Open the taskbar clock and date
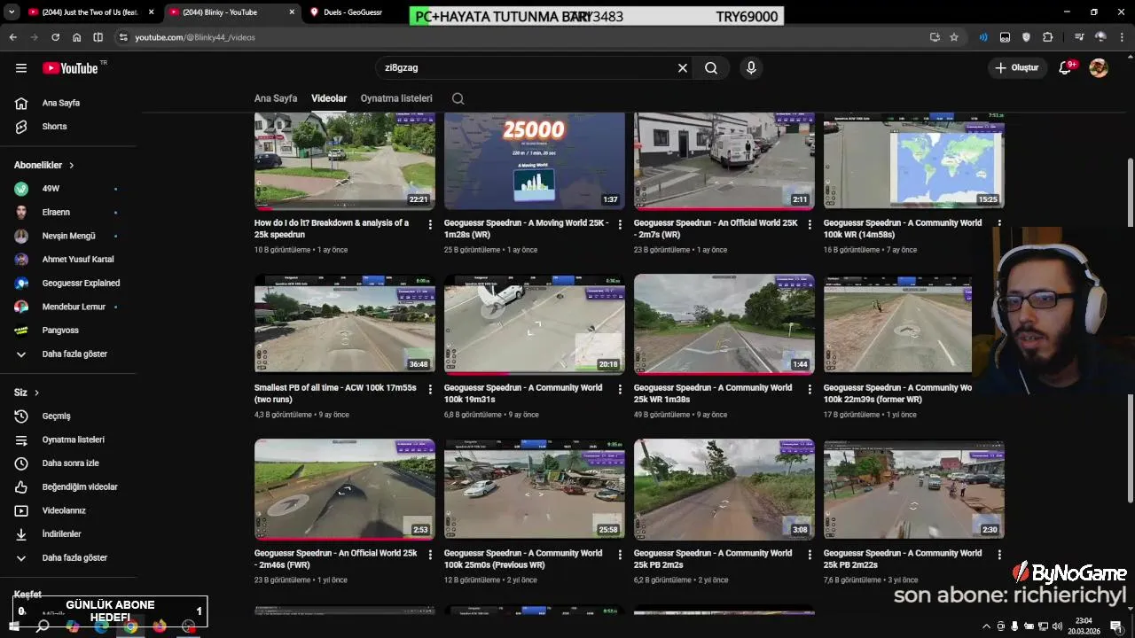This screenshot has height=638, width=1135. [1084, 626]
